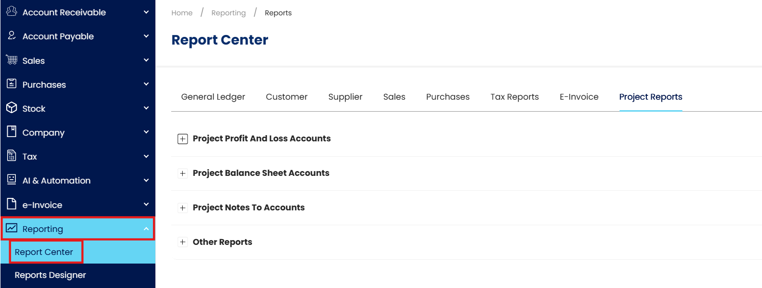The image size is (762, 288).
Task: Select the E-Invoice tab
Action: 579,97
